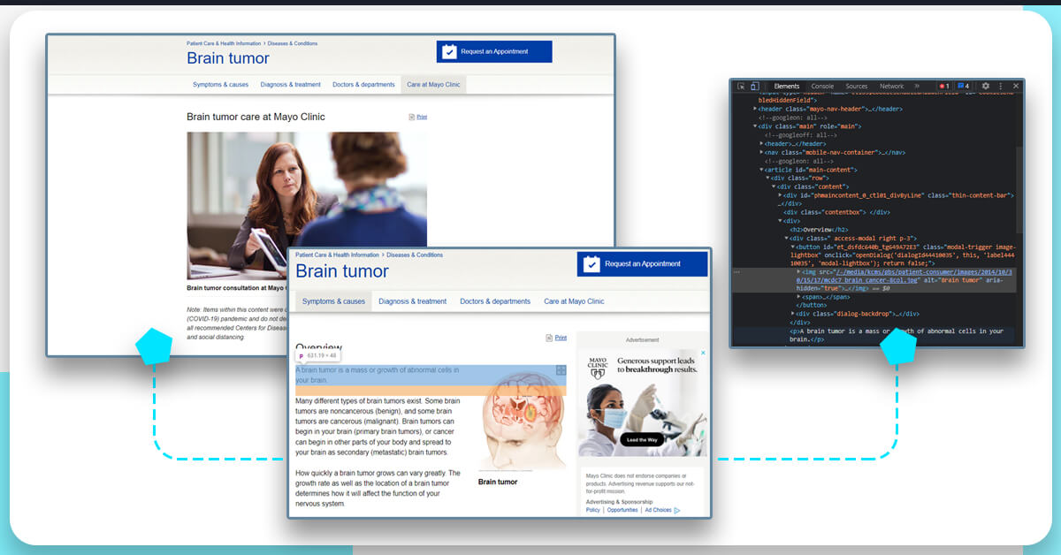Expand the div thin-content-bar node
This screenshot has height=555, width=1061.
point(780,194)
